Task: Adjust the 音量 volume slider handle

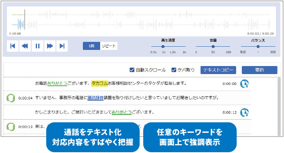Action: [213, 47]
